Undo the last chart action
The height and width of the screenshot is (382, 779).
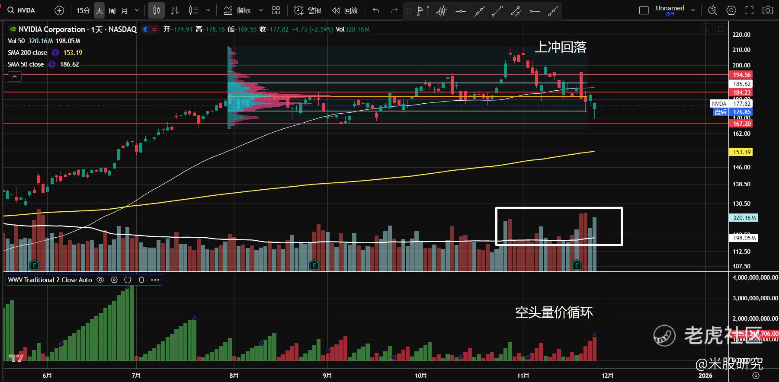376,10
